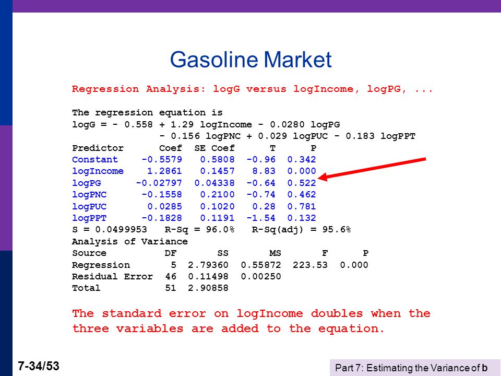
Task: Click the 'DF' column header
Action: (171, 253)
